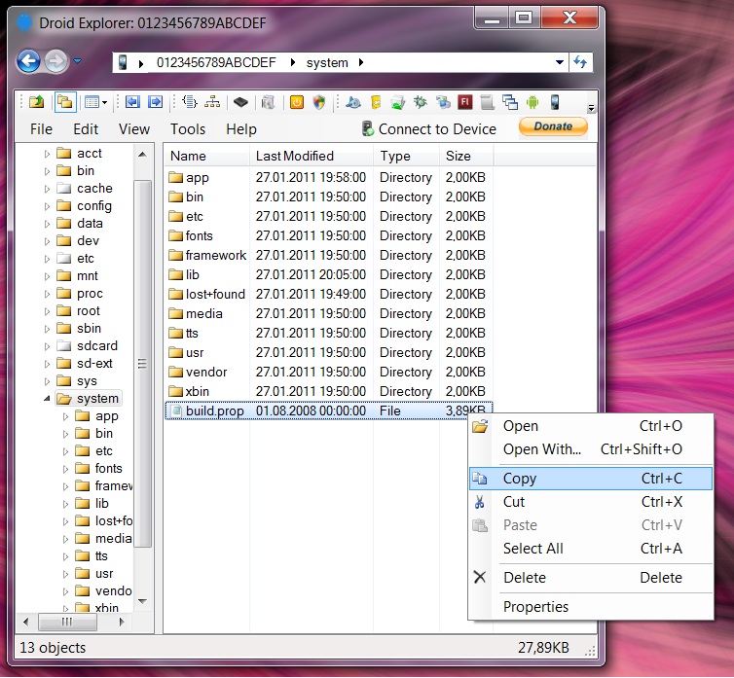Click the orange power toolbar icon
Viewport: 734px width, 678px height.
point(297,101)
